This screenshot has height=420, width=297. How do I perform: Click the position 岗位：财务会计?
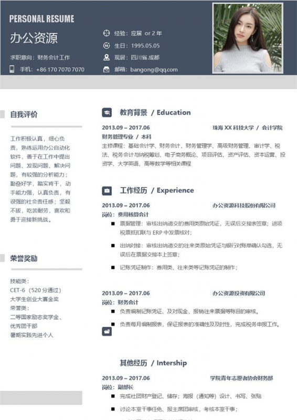120,302
